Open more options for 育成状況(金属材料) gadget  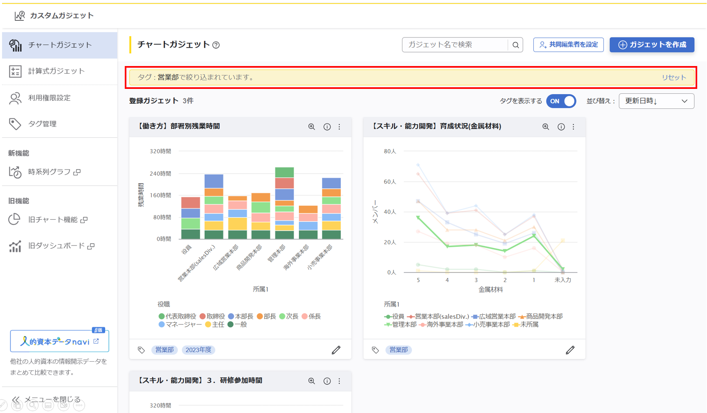point(573,127)
